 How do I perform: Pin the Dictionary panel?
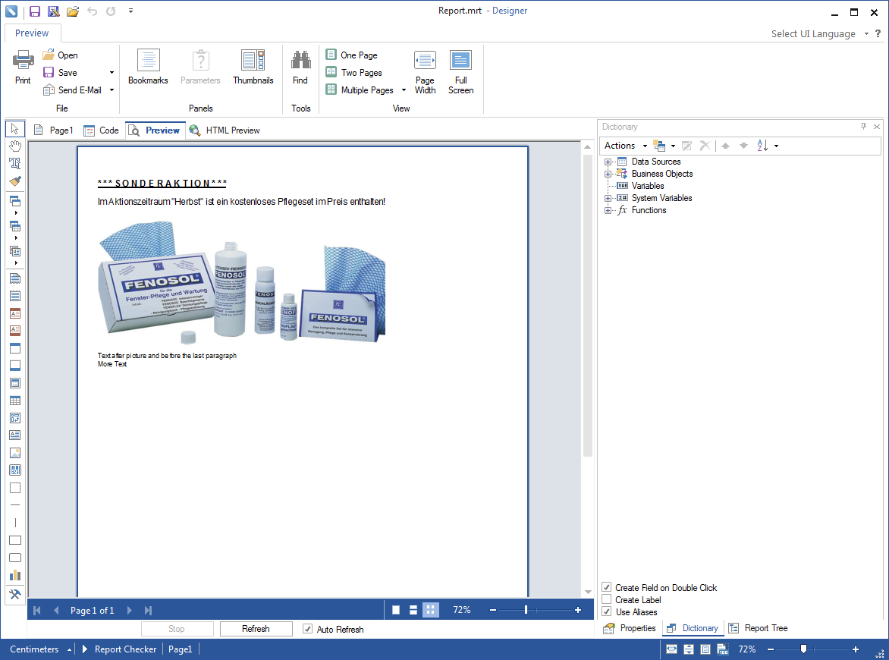863,127
